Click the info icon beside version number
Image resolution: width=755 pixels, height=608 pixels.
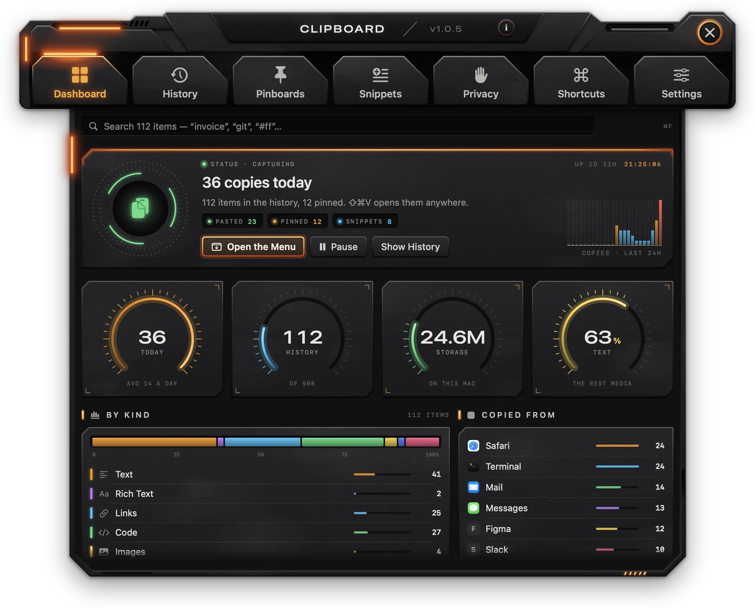tap(506, 28)
